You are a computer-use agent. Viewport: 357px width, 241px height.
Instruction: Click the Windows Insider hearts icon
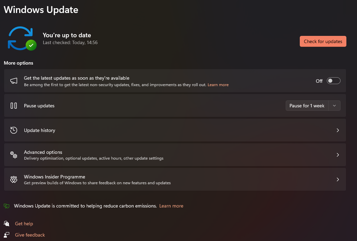[14, 179]
